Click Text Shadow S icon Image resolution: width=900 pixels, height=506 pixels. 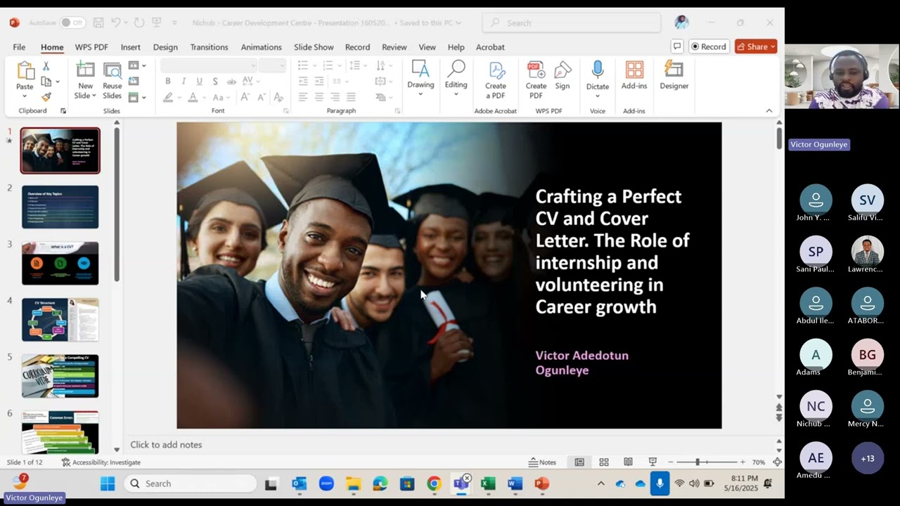click(215, 82)
